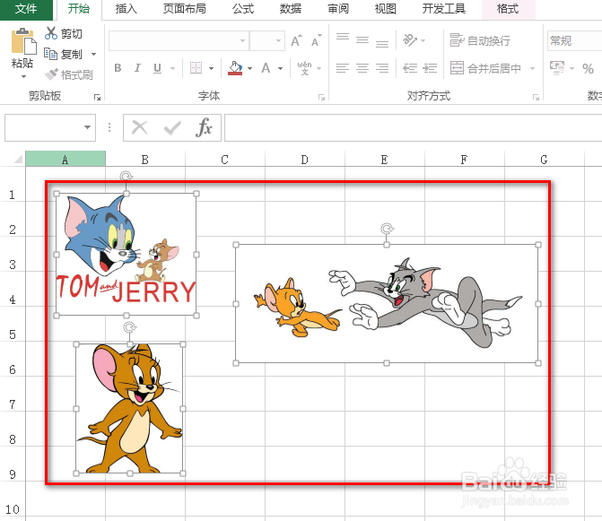Open text orientation tool

pos(410,39)
